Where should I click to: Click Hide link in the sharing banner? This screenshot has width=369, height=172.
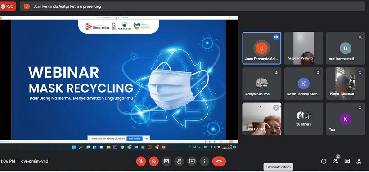146,139
